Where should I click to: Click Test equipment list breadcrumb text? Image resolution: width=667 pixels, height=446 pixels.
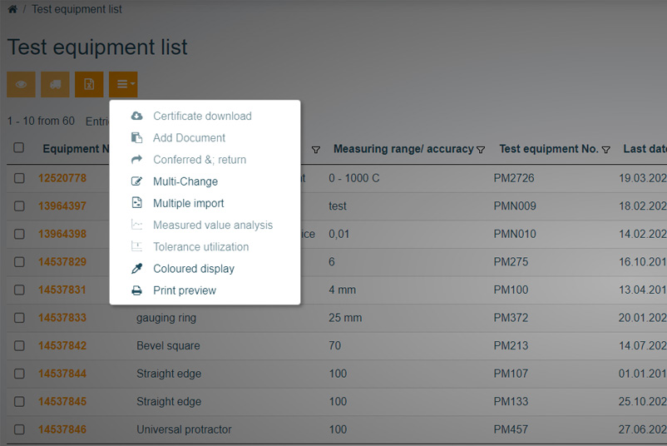tap(77, 9)
